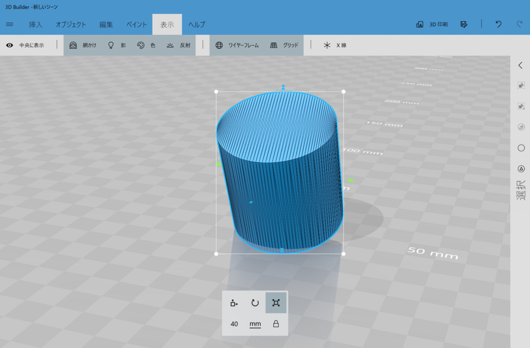This screenshot has height=348, width=530.
Task: Select the scale tool icon
Action: (276, 303)
